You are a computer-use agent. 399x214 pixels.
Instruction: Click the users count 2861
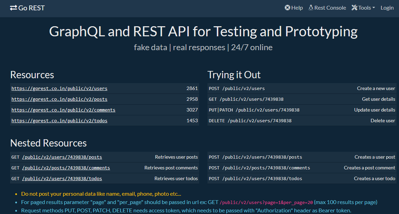click(x=192, y=88)
